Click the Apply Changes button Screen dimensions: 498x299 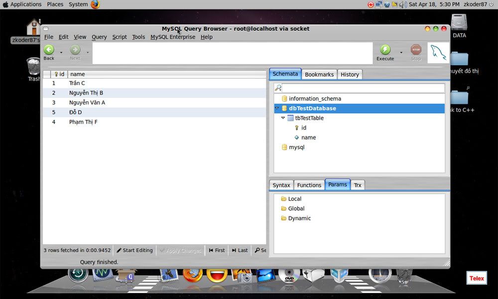click(x=180, y=250)
